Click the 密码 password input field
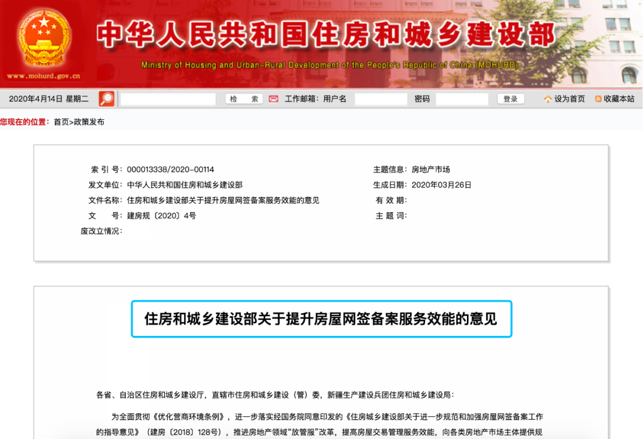Screen dimensions: 644x439 [462, 99]
